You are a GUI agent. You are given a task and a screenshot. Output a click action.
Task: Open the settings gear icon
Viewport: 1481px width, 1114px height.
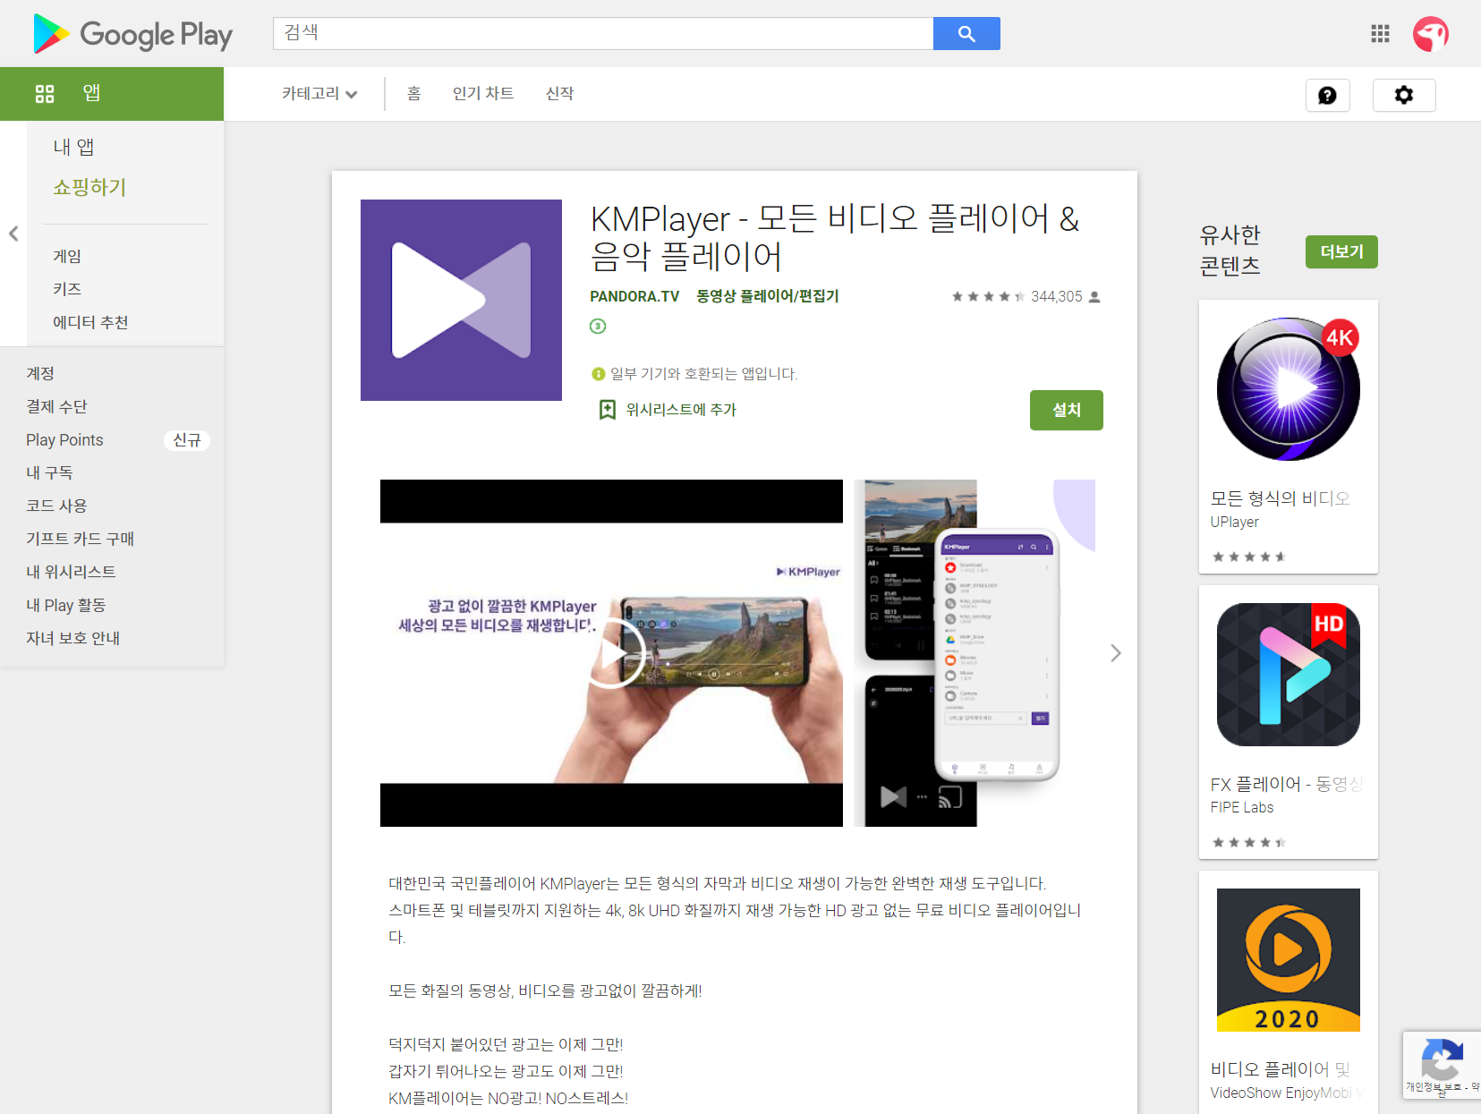(1404, 95)
